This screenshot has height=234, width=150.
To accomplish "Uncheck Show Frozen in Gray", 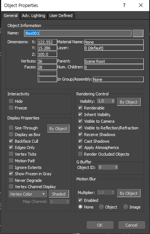I will tap(11, 174).
